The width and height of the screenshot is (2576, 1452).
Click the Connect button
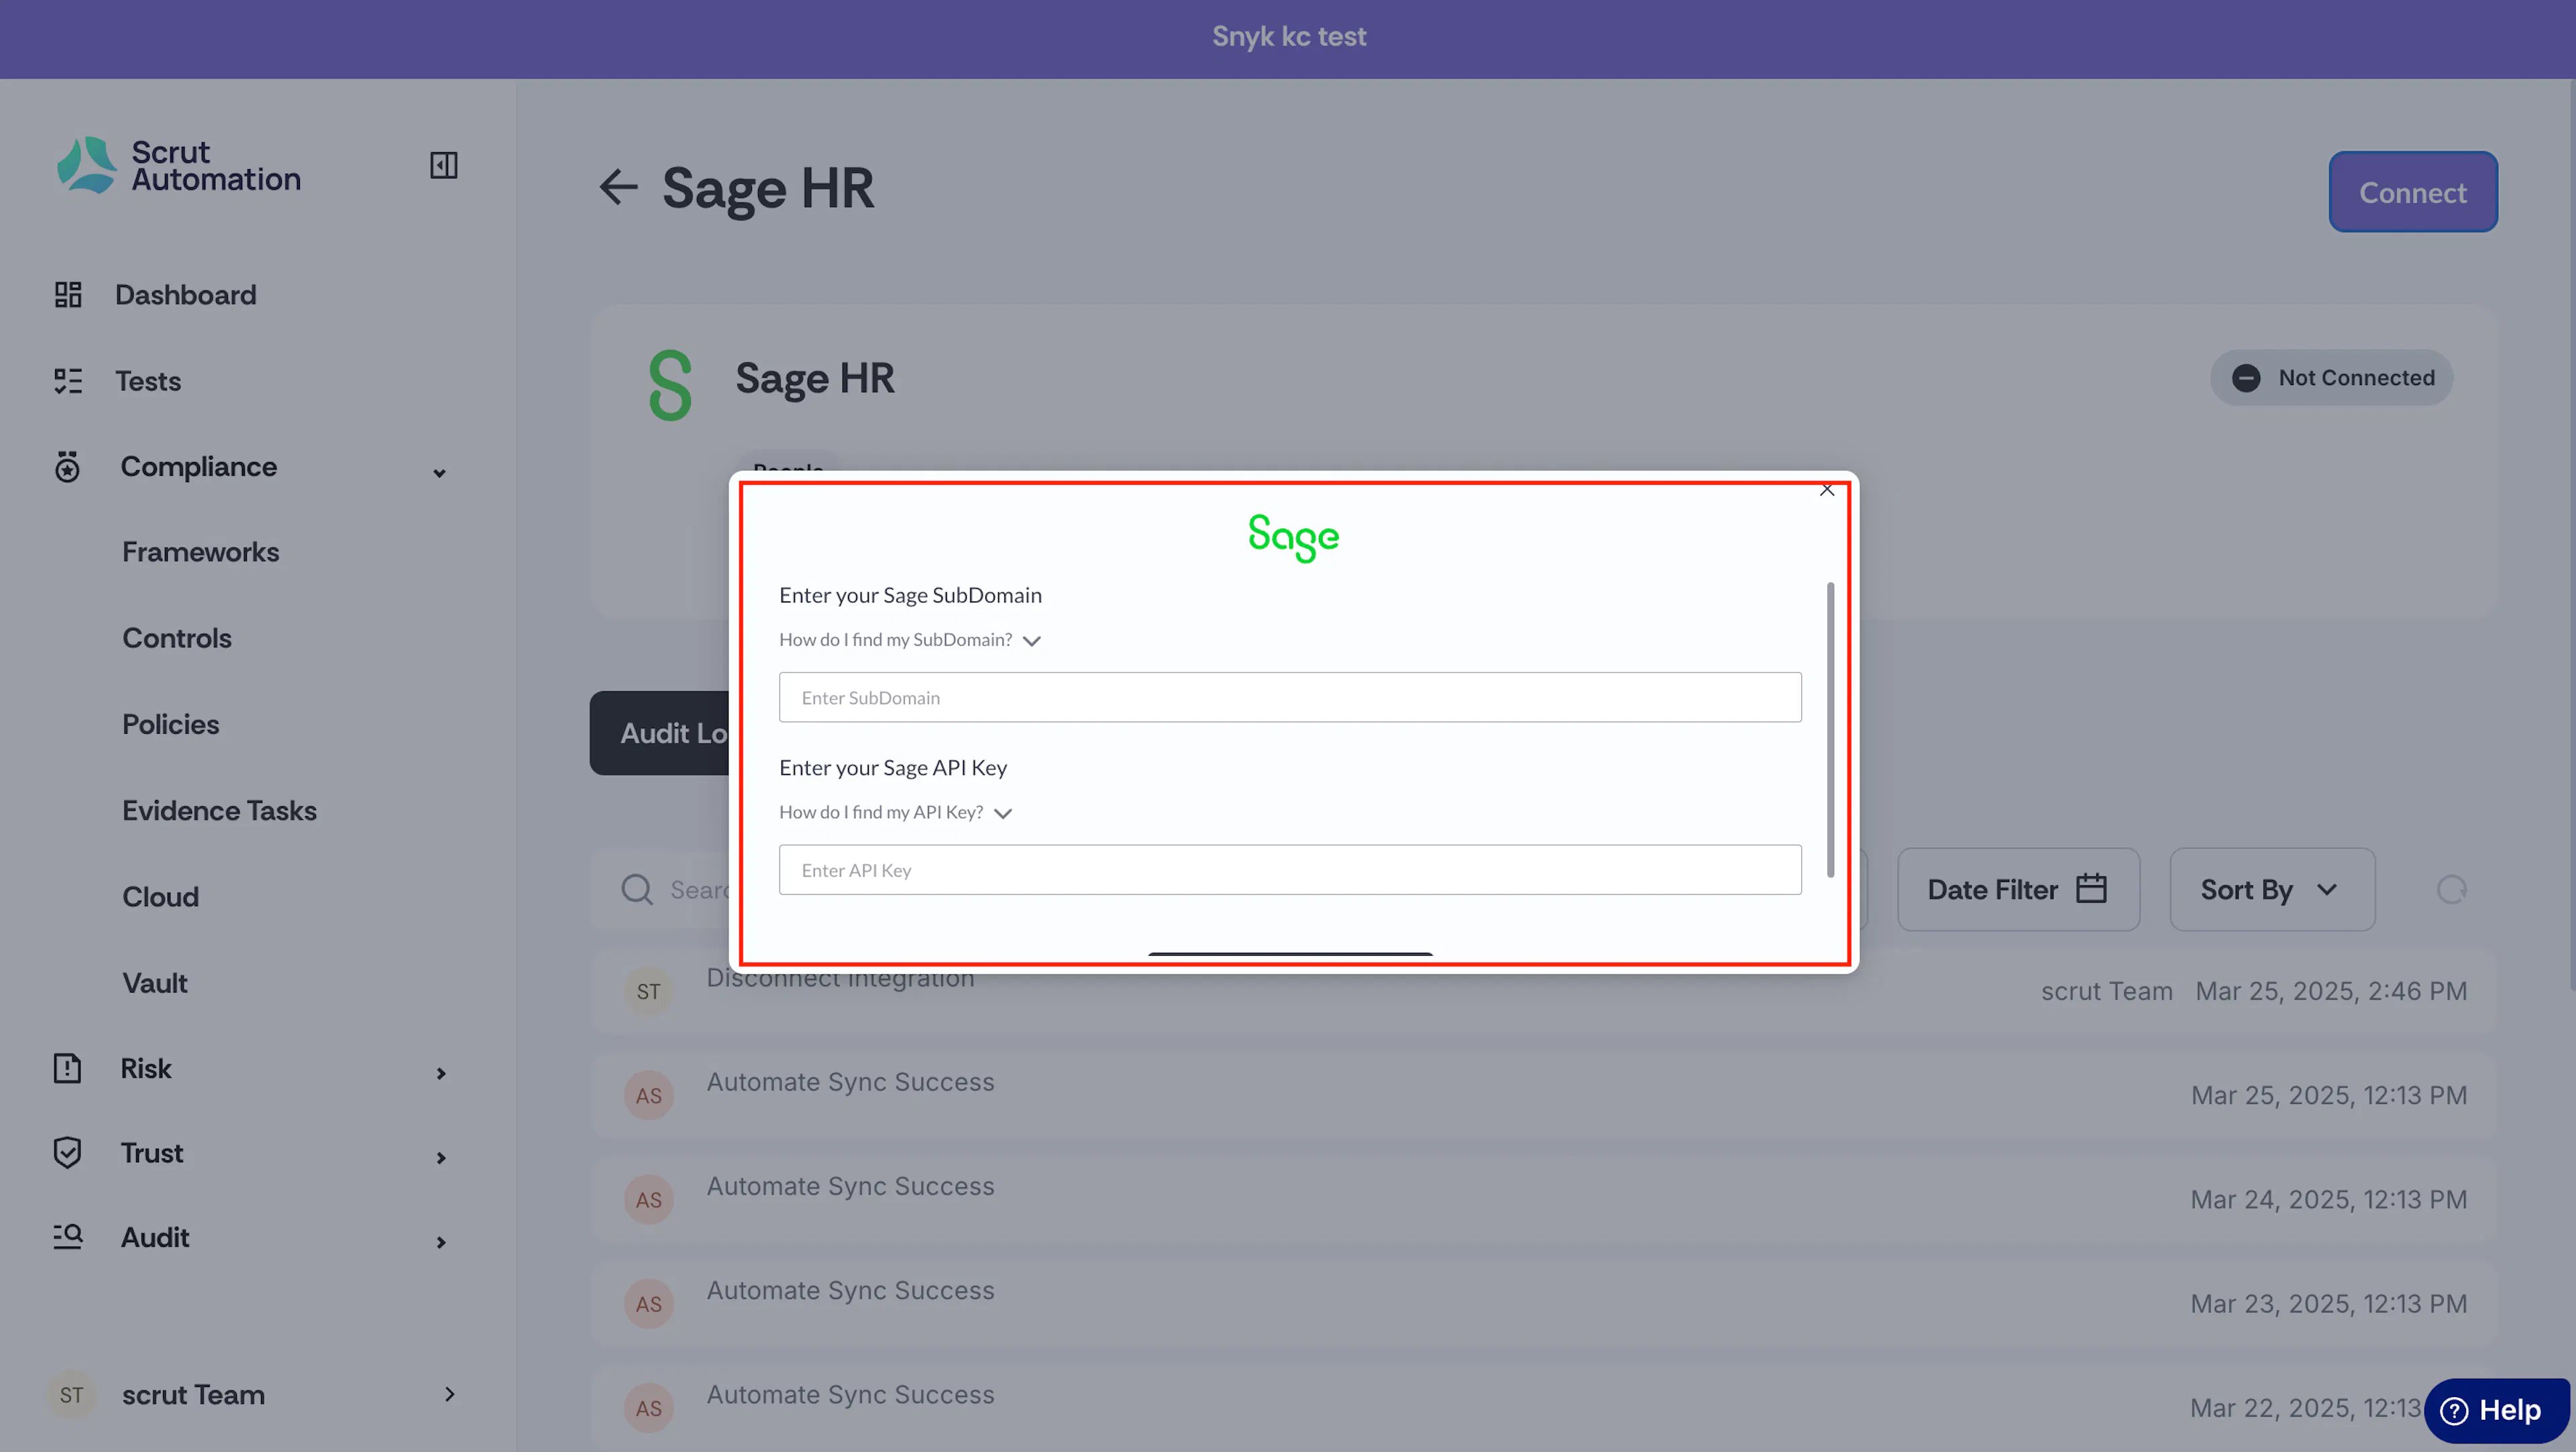point(2412,192)
